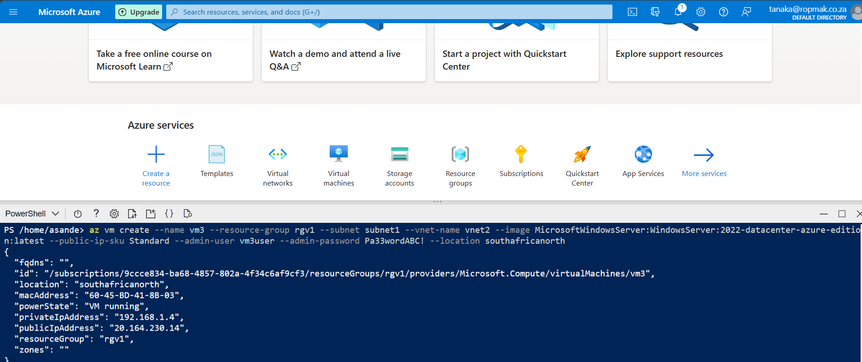Click the Microsoft Azure home title
This screenshot has width=862, height=362.
[69, 12]
